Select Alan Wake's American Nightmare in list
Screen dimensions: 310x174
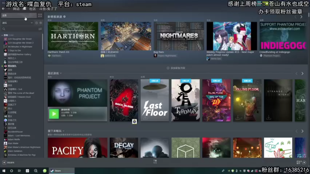point(24,147)
